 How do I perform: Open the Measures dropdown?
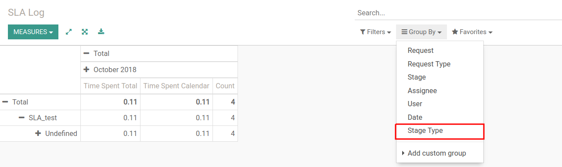coord(33,32)
